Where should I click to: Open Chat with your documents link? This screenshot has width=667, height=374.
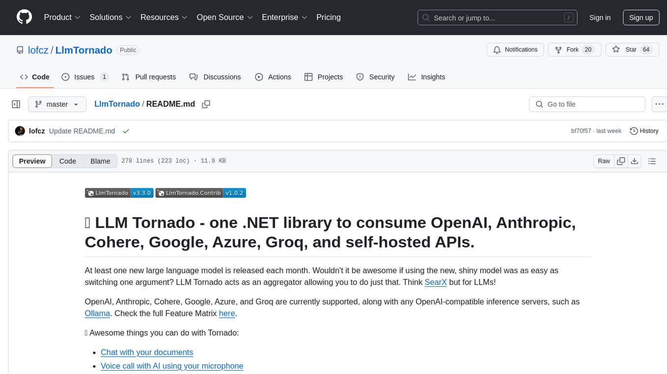pyautogui.click(x=147, y=352)
